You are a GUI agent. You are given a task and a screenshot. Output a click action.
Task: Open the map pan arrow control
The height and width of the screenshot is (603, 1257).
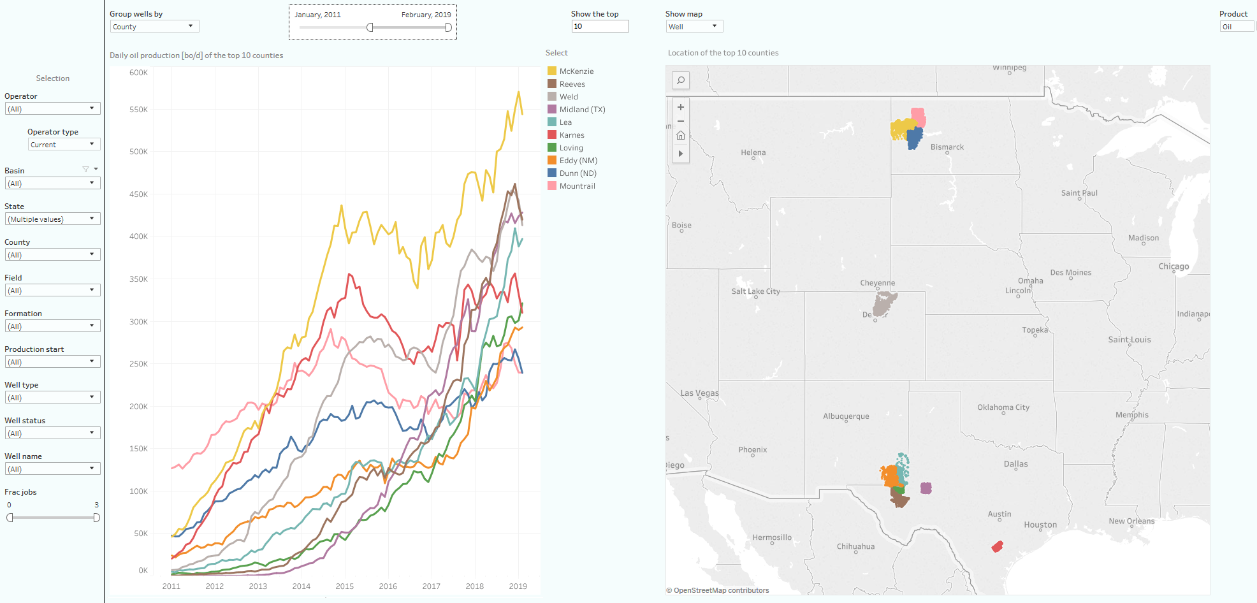point(680,153)
